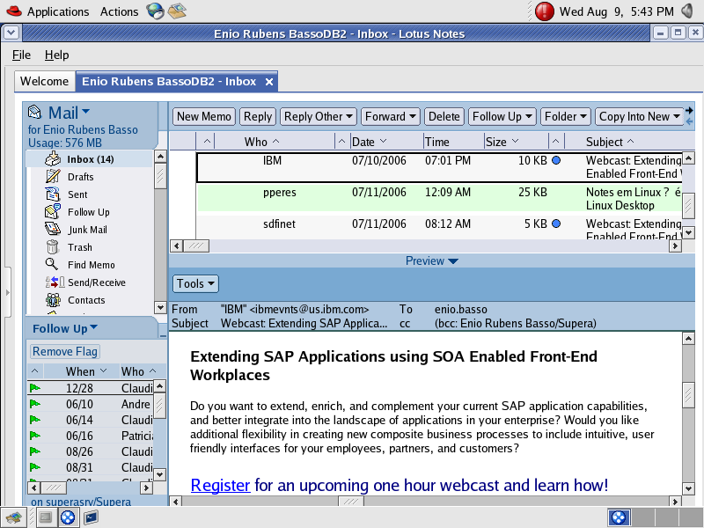Click the preview pane vertical scrollbar thumb
The width and height of the screenshot is (704, 528).
(688, 395)
